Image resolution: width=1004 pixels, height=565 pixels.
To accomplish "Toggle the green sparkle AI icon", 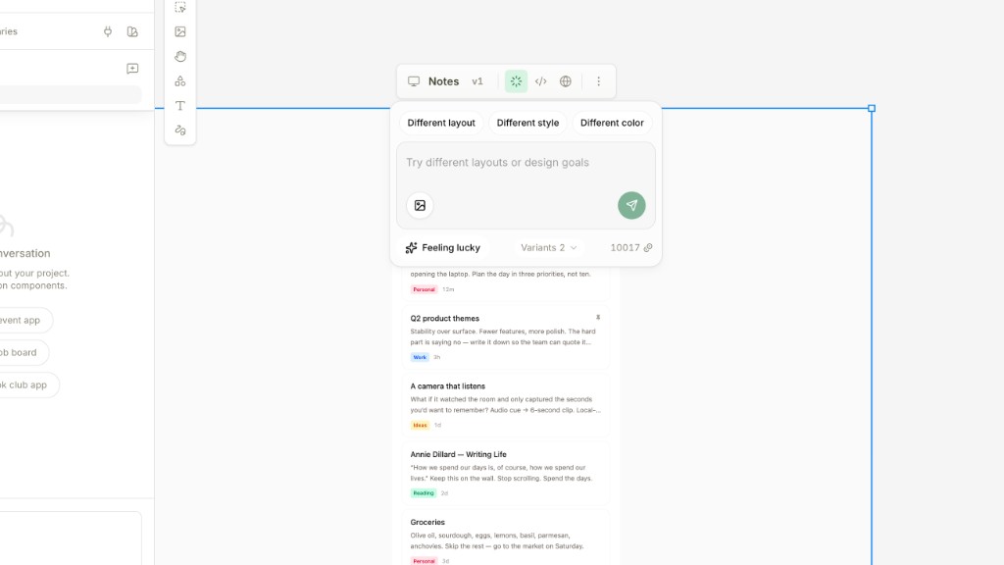I will click(516, 81).
